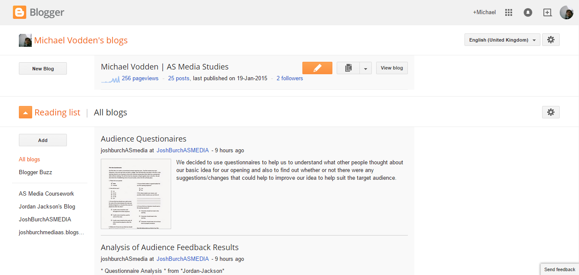Collapse reading list with orange arrow

click(x=25, y=112)
